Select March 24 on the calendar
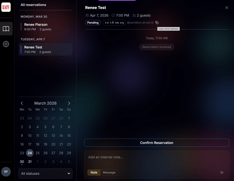 [30, 153]
